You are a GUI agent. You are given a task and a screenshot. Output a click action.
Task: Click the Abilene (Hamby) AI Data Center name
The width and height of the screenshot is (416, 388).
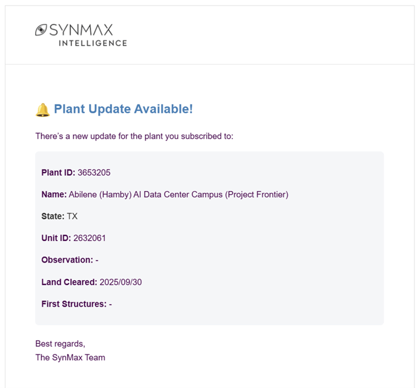tap(178, 194)
